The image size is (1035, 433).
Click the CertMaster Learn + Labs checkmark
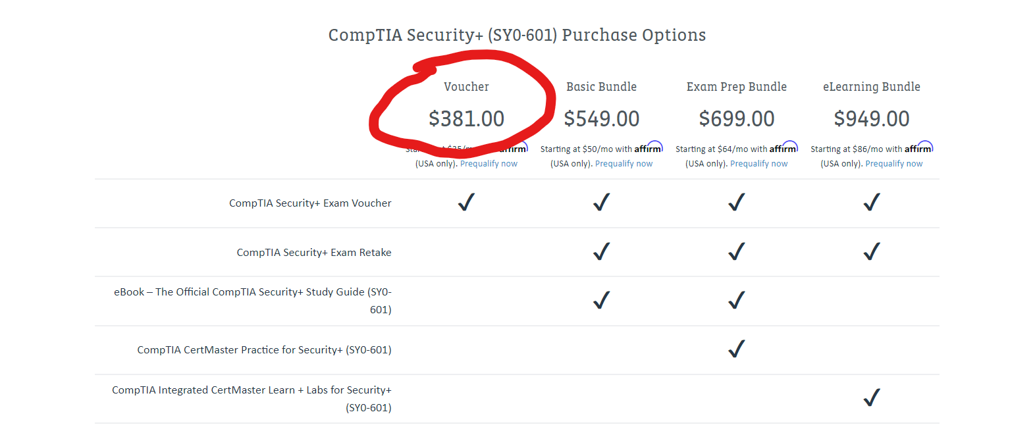point(872,397)
